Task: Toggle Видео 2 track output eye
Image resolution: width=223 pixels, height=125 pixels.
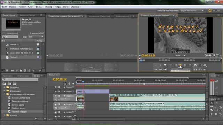Action: pos(56,92)
